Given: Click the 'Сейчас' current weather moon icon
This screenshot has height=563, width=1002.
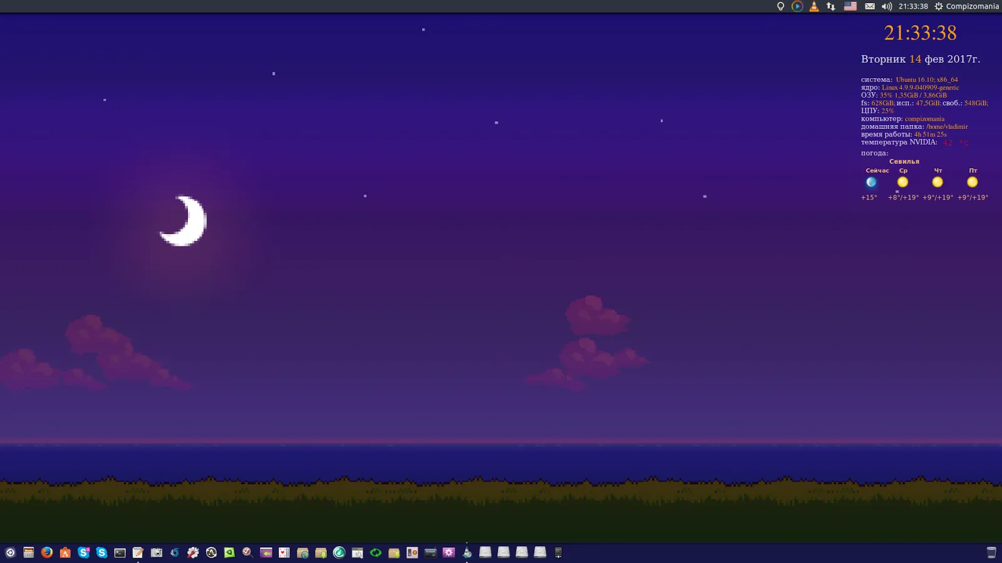Looking at the screenshot, I should click(x=871, y=182).
